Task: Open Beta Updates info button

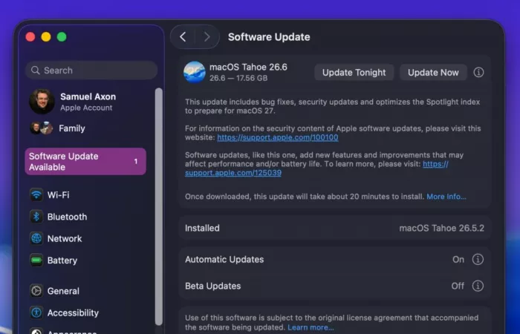Action: [478, 286]
